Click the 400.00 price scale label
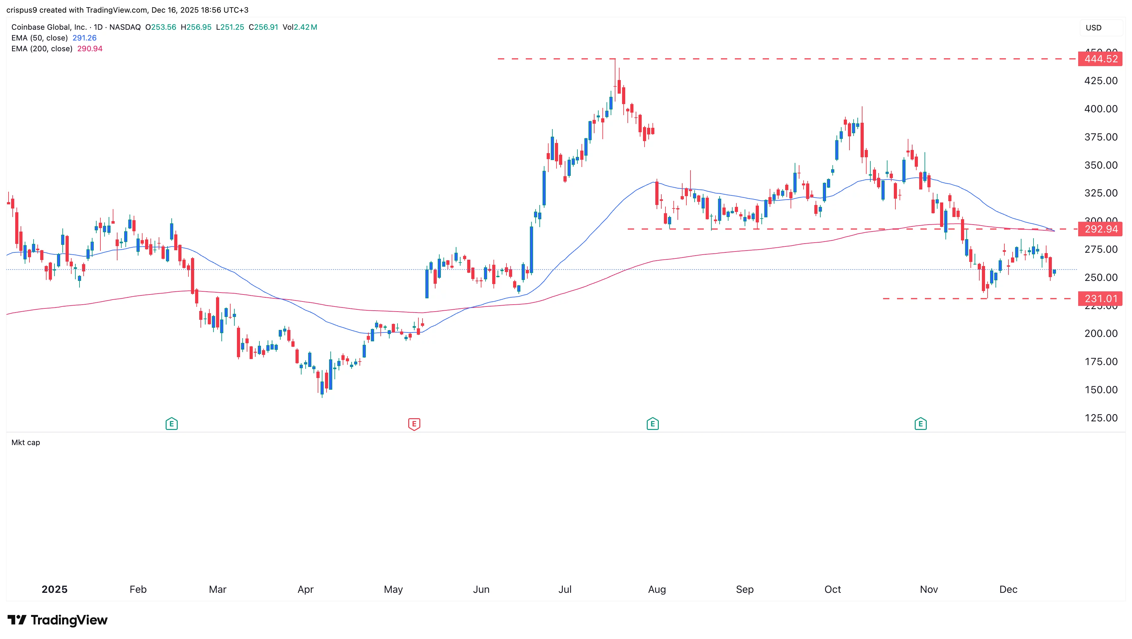 [x=1100, y=109]
